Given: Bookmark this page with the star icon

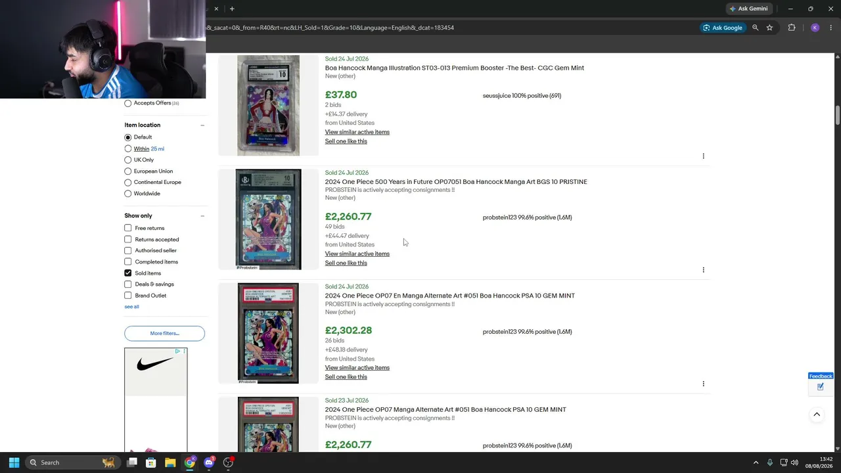Looking at the screenshot, I should (x=769, y=28).
